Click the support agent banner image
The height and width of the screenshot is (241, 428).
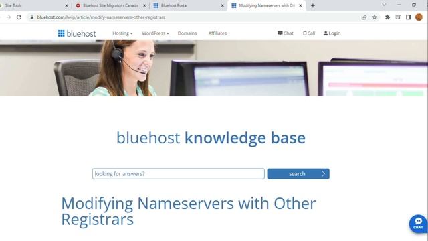tap(214, 68)
